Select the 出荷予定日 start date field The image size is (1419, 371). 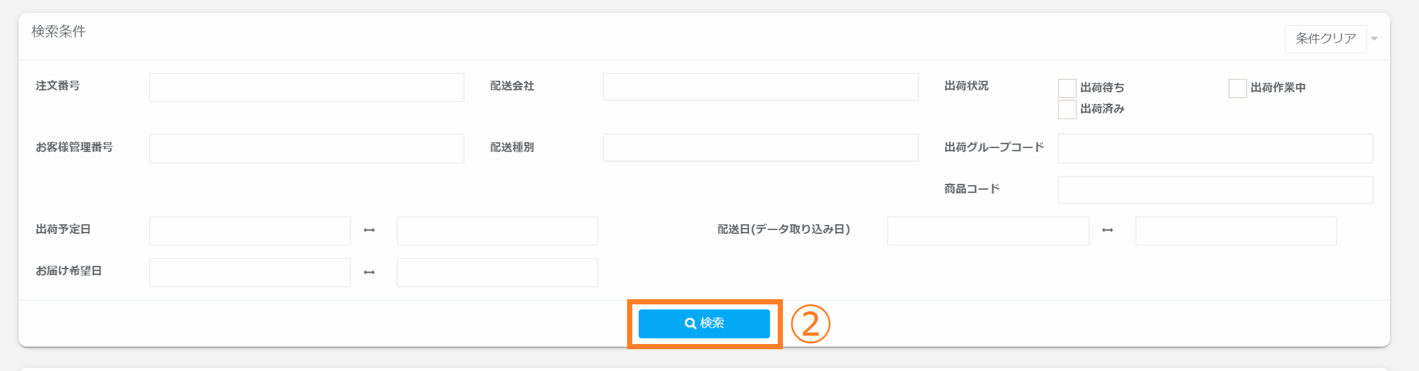249,230
